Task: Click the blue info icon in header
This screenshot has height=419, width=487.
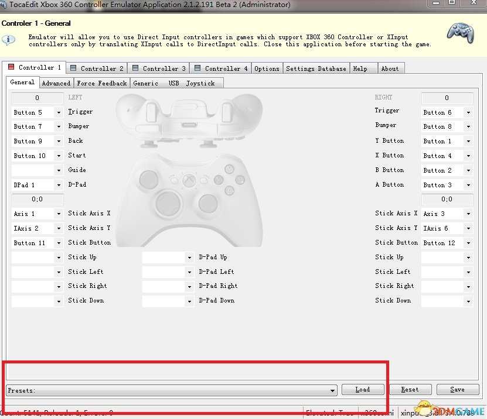Action: point(9,40)
